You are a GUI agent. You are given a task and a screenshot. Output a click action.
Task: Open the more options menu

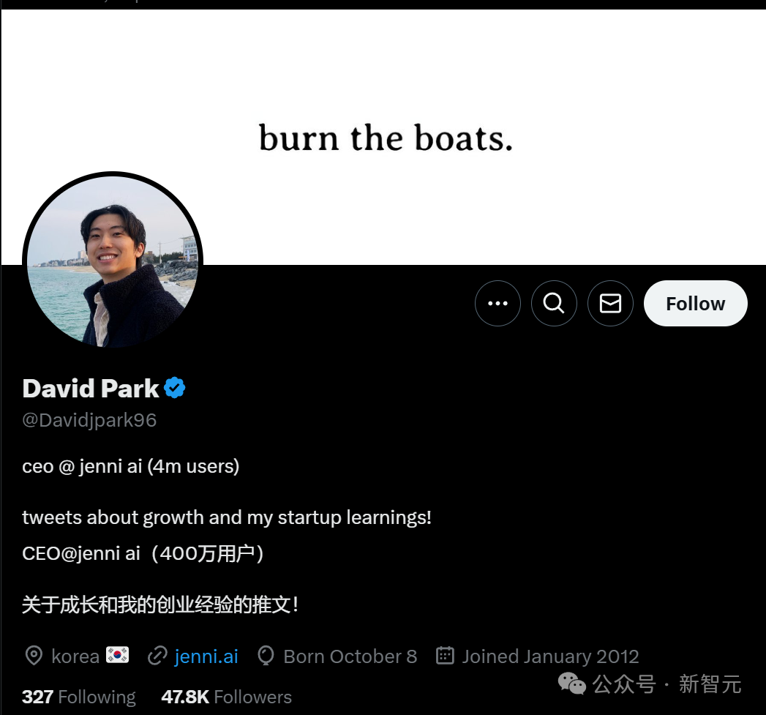(497, 303)
